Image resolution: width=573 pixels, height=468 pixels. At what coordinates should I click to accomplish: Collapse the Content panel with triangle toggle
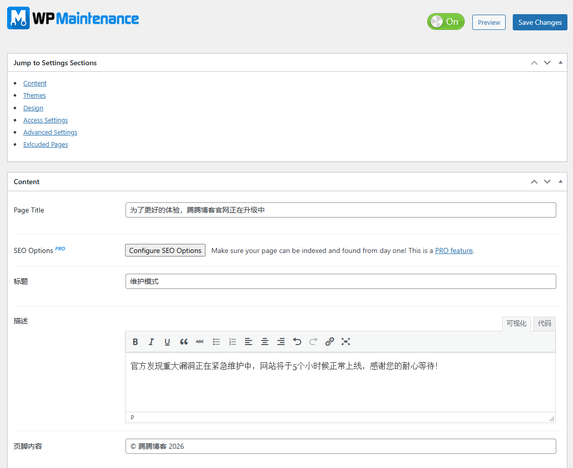click(560, 182)
